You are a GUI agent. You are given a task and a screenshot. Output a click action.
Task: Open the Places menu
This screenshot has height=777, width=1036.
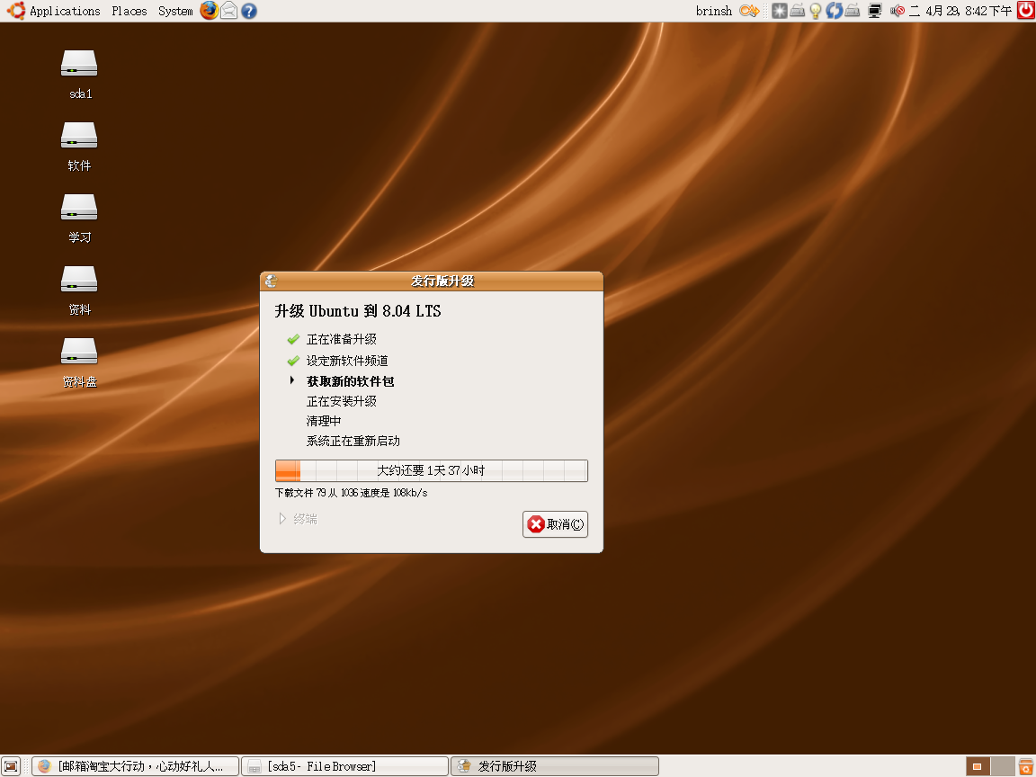coord(129,11)
